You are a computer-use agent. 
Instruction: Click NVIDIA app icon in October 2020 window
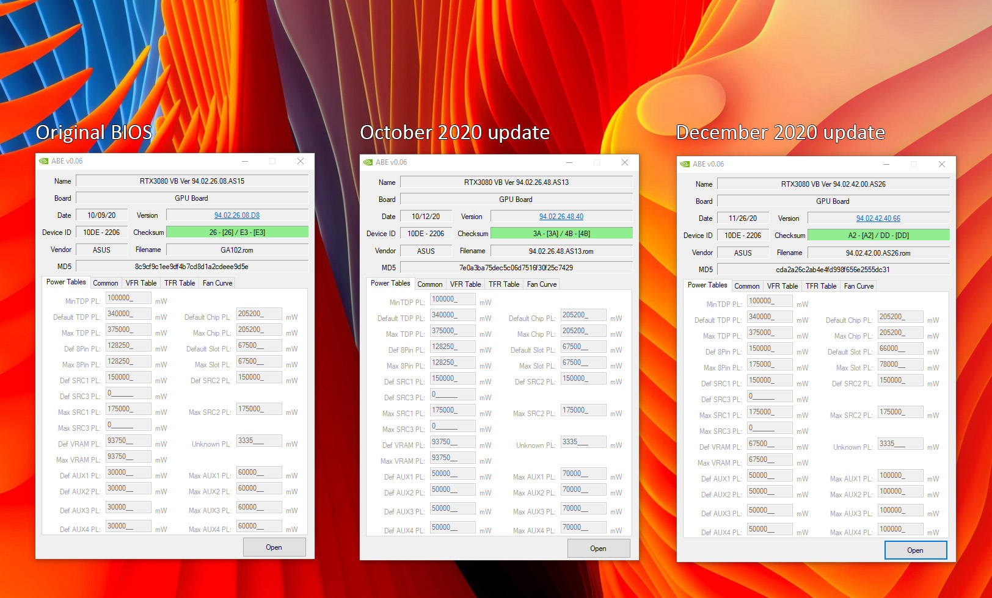(x=368, y=162)
